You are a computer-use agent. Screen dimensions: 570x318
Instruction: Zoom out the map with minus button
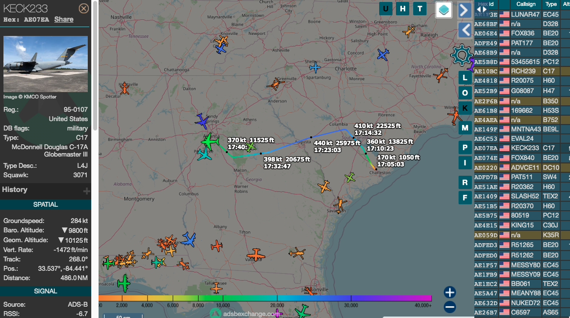[x=450, y=307]
